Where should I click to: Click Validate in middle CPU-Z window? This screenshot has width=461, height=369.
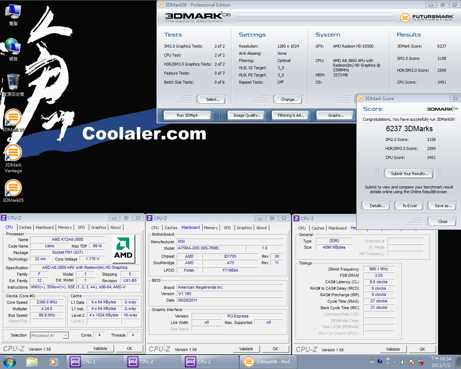pyautogui.click(x=246, y=349)
